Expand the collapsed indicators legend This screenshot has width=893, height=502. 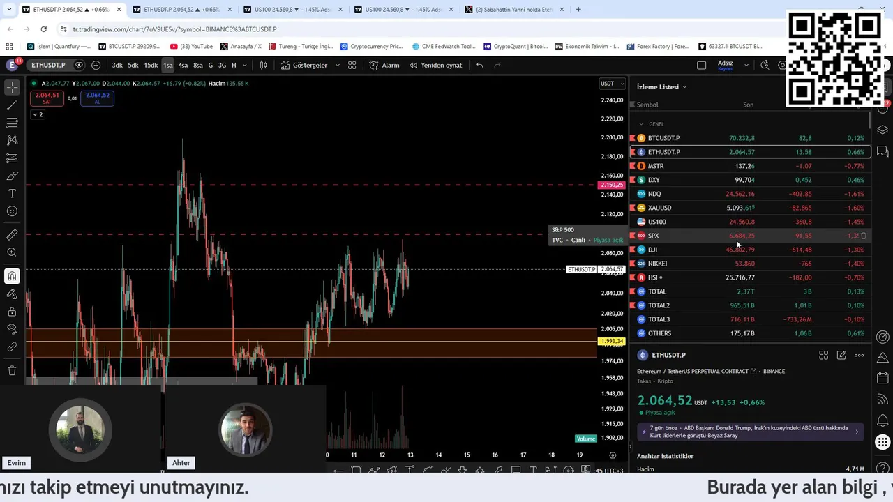(x=37, y=114)
